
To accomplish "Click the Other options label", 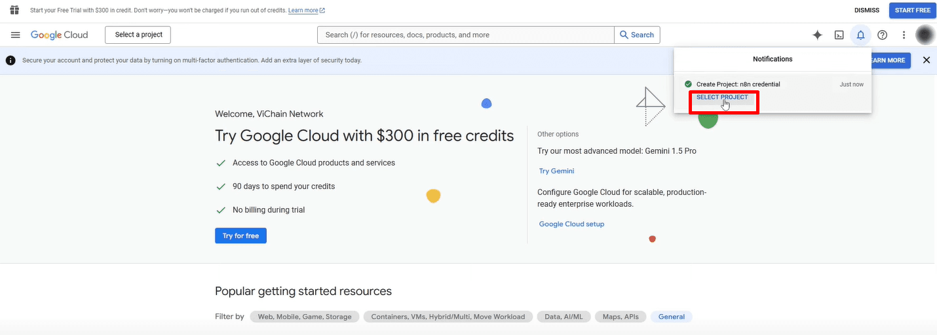I will (x=558, y=134).
